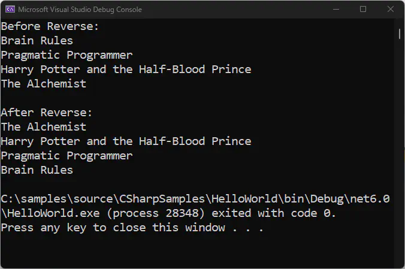Click the console app icon in title bar
Viewport: 405px width, 269px height.
[x=10, y=10]
